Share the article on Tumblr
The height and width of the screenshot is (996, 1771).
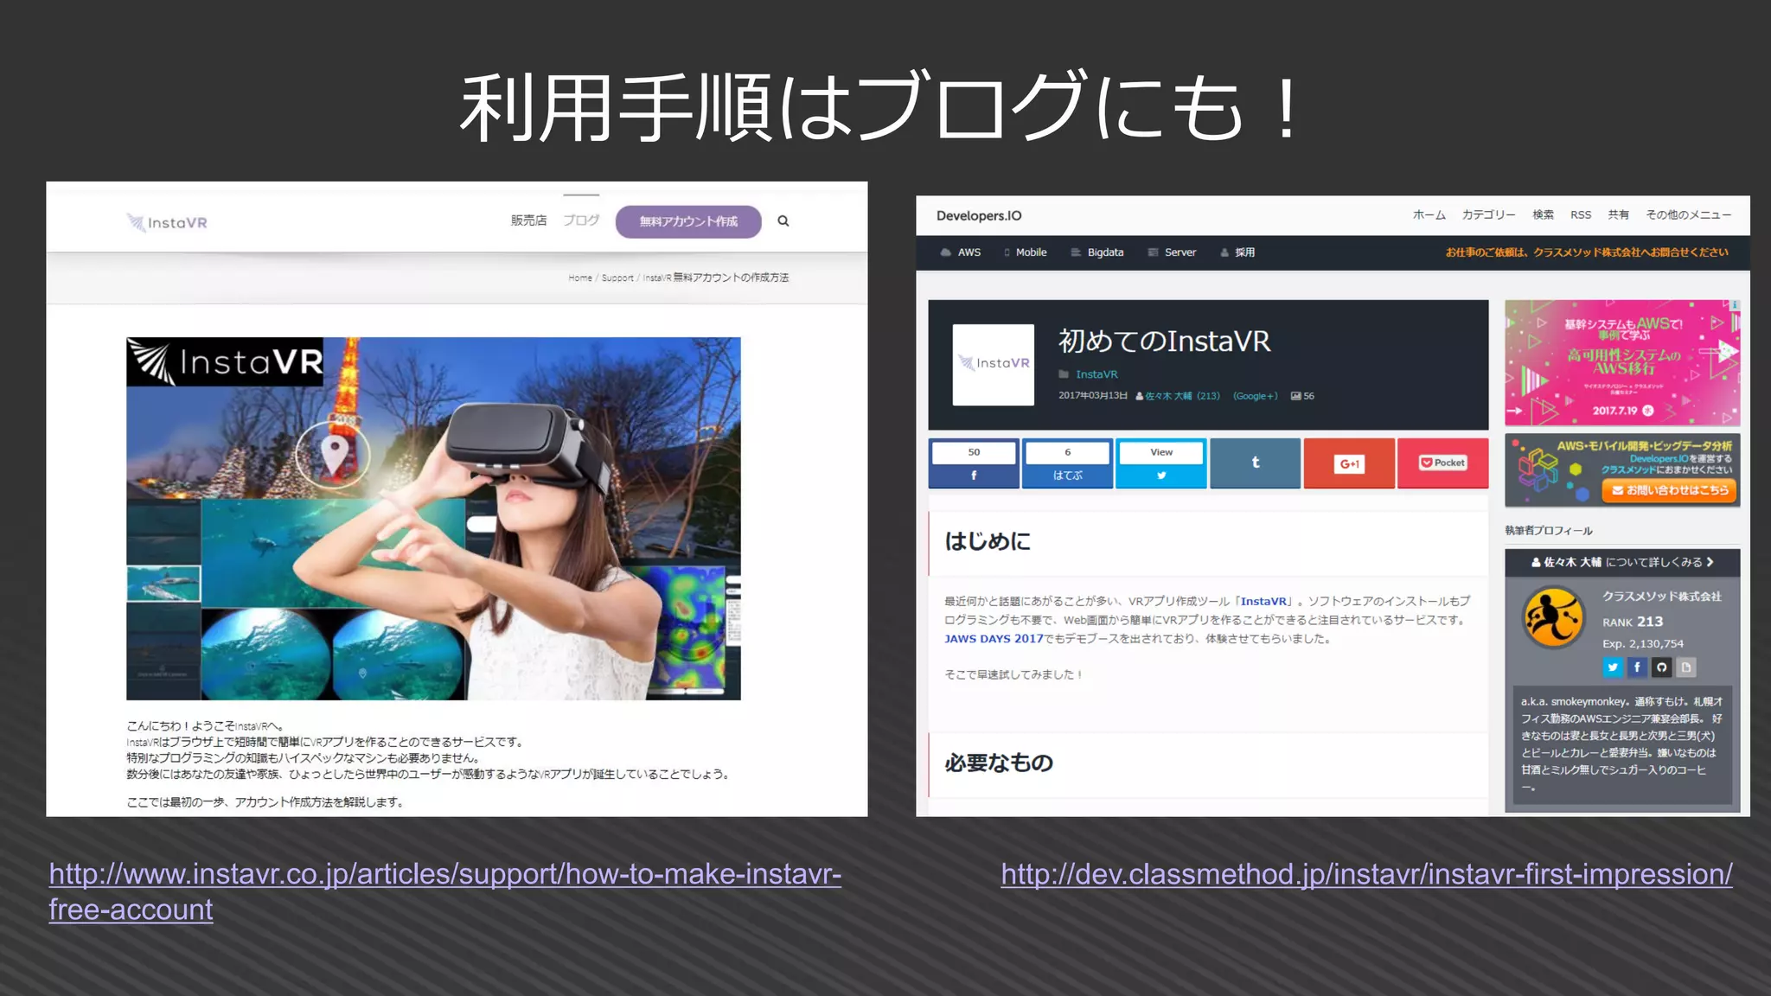point(1255,463)
